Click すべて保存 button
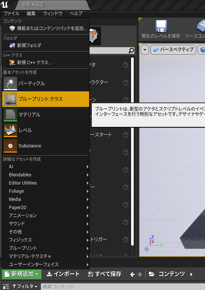 tap(105, 274)
